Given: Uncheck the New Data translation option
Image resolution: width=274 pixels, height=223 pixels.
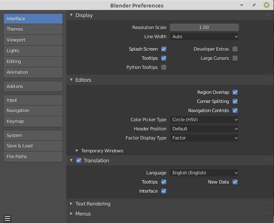Looking at the screenshot, I should [x=235, y=182].
